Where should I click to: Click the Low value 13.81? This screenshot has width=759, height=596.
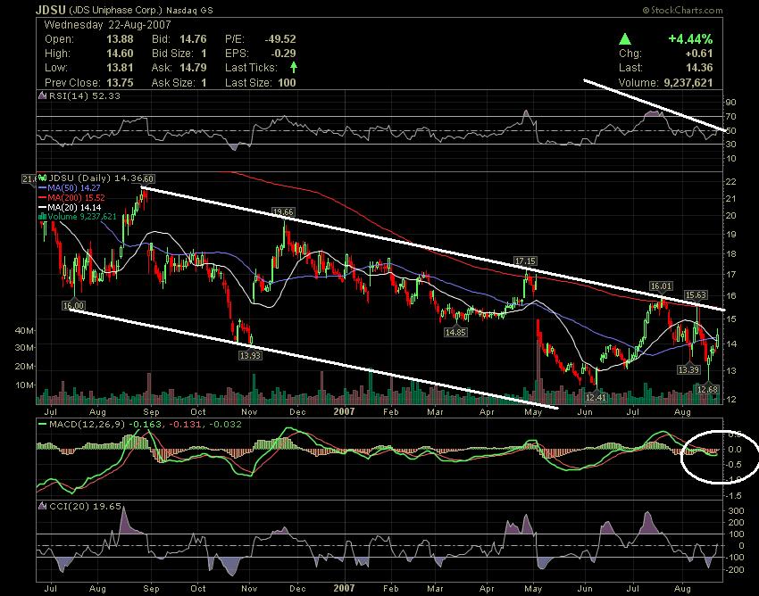120,68
